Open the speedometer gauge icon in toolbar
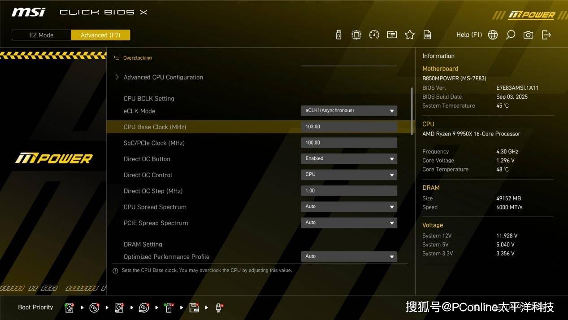 [x=374, y=35]
